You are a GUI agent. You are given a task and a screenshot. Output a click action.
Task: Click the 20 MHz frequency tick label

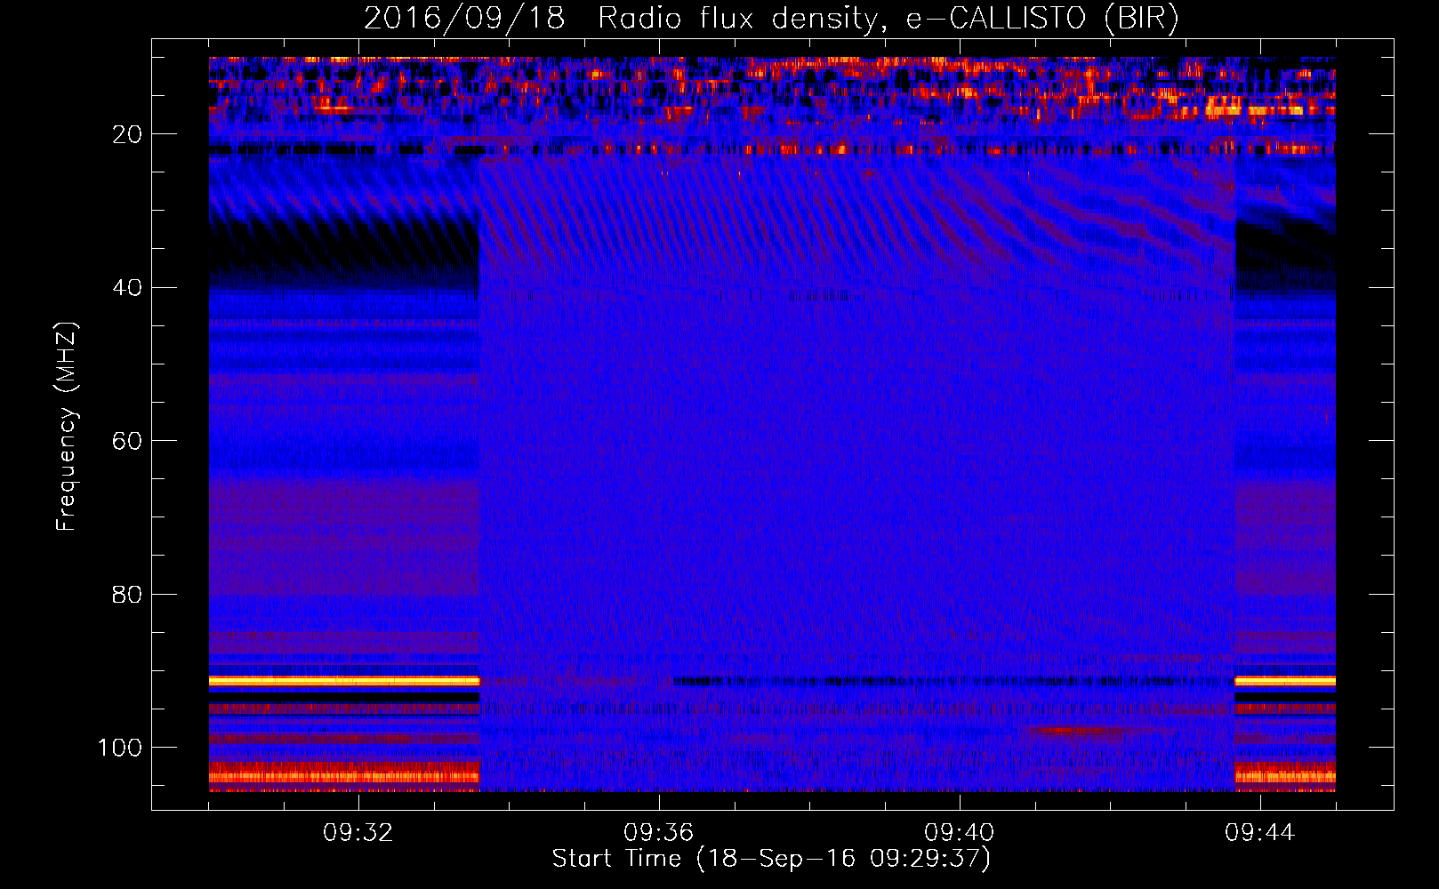coord(128,134)
